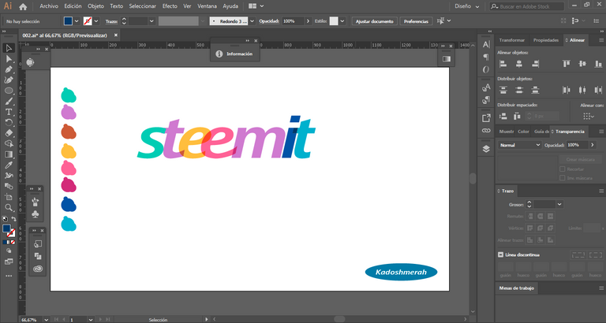Select the Rotate tool
Viewport: 606px width, 323px height.
tap(9, 122)
